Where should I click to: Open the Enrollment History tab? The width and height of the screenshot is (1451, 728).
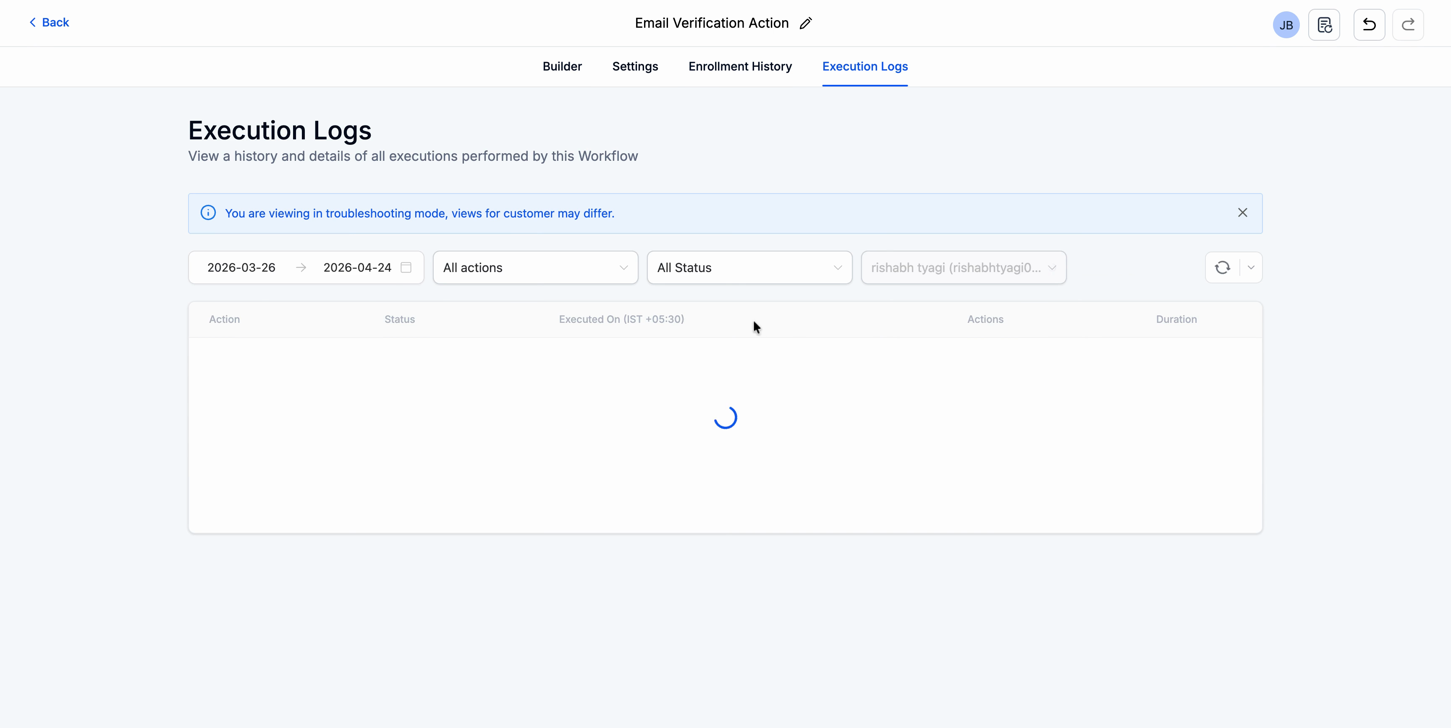(x=740, y=66)
